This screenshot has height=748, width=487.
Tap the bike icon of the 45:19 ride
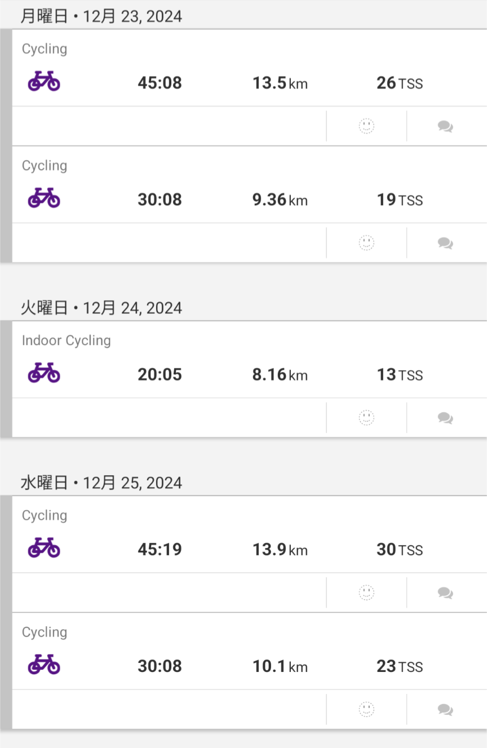pos(44,547)
